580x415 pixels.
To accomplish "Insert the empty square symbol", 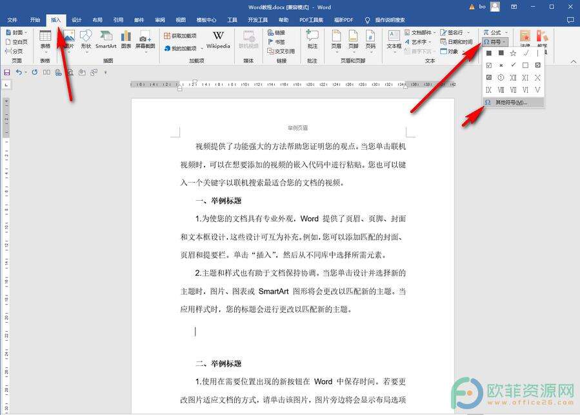I will pos(525,66).
